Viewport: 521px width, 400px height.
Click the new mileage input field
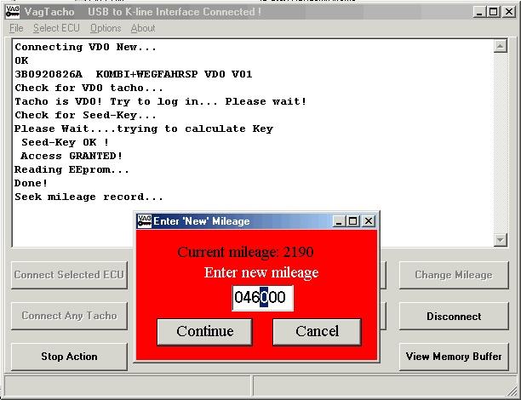point(262,298)
